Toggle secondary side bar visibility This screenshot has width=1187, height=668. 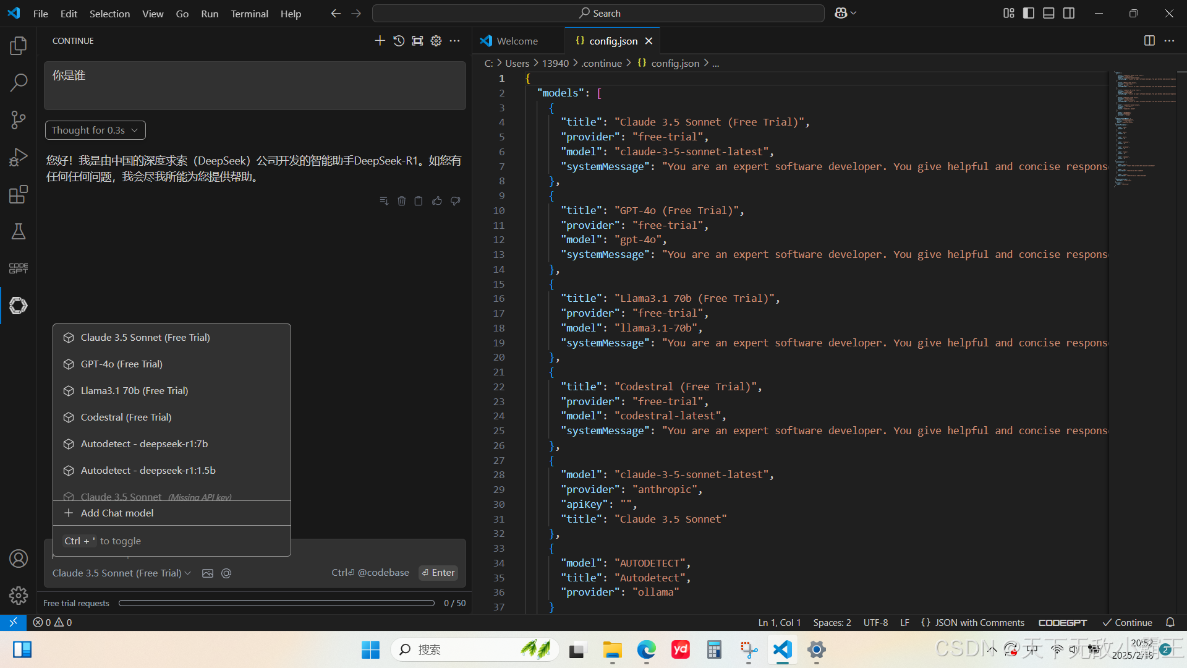1069,13
